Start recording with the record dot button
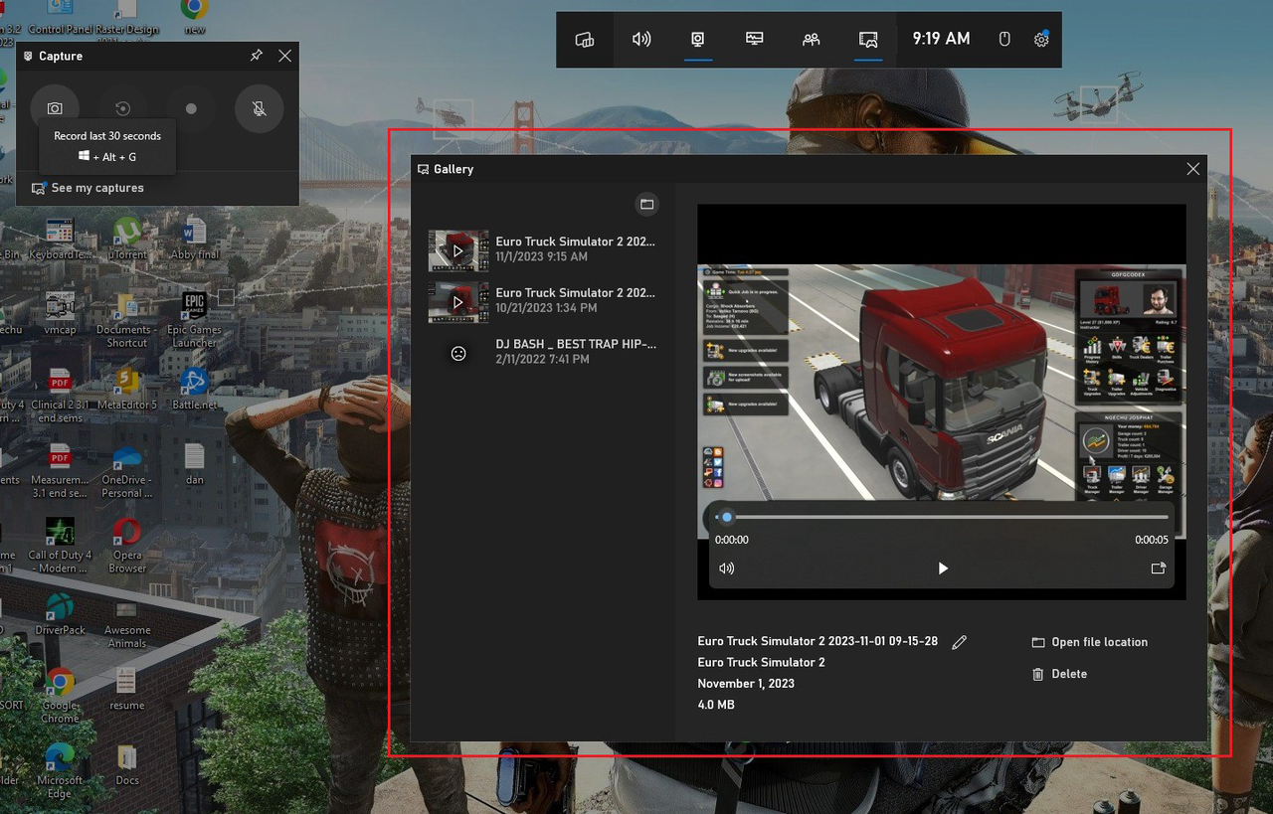This screenshot has width=1273, height=814. click(x=189, y=108)
